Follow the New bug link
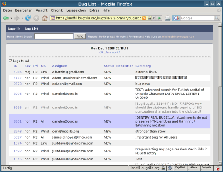 click(19, 36)
